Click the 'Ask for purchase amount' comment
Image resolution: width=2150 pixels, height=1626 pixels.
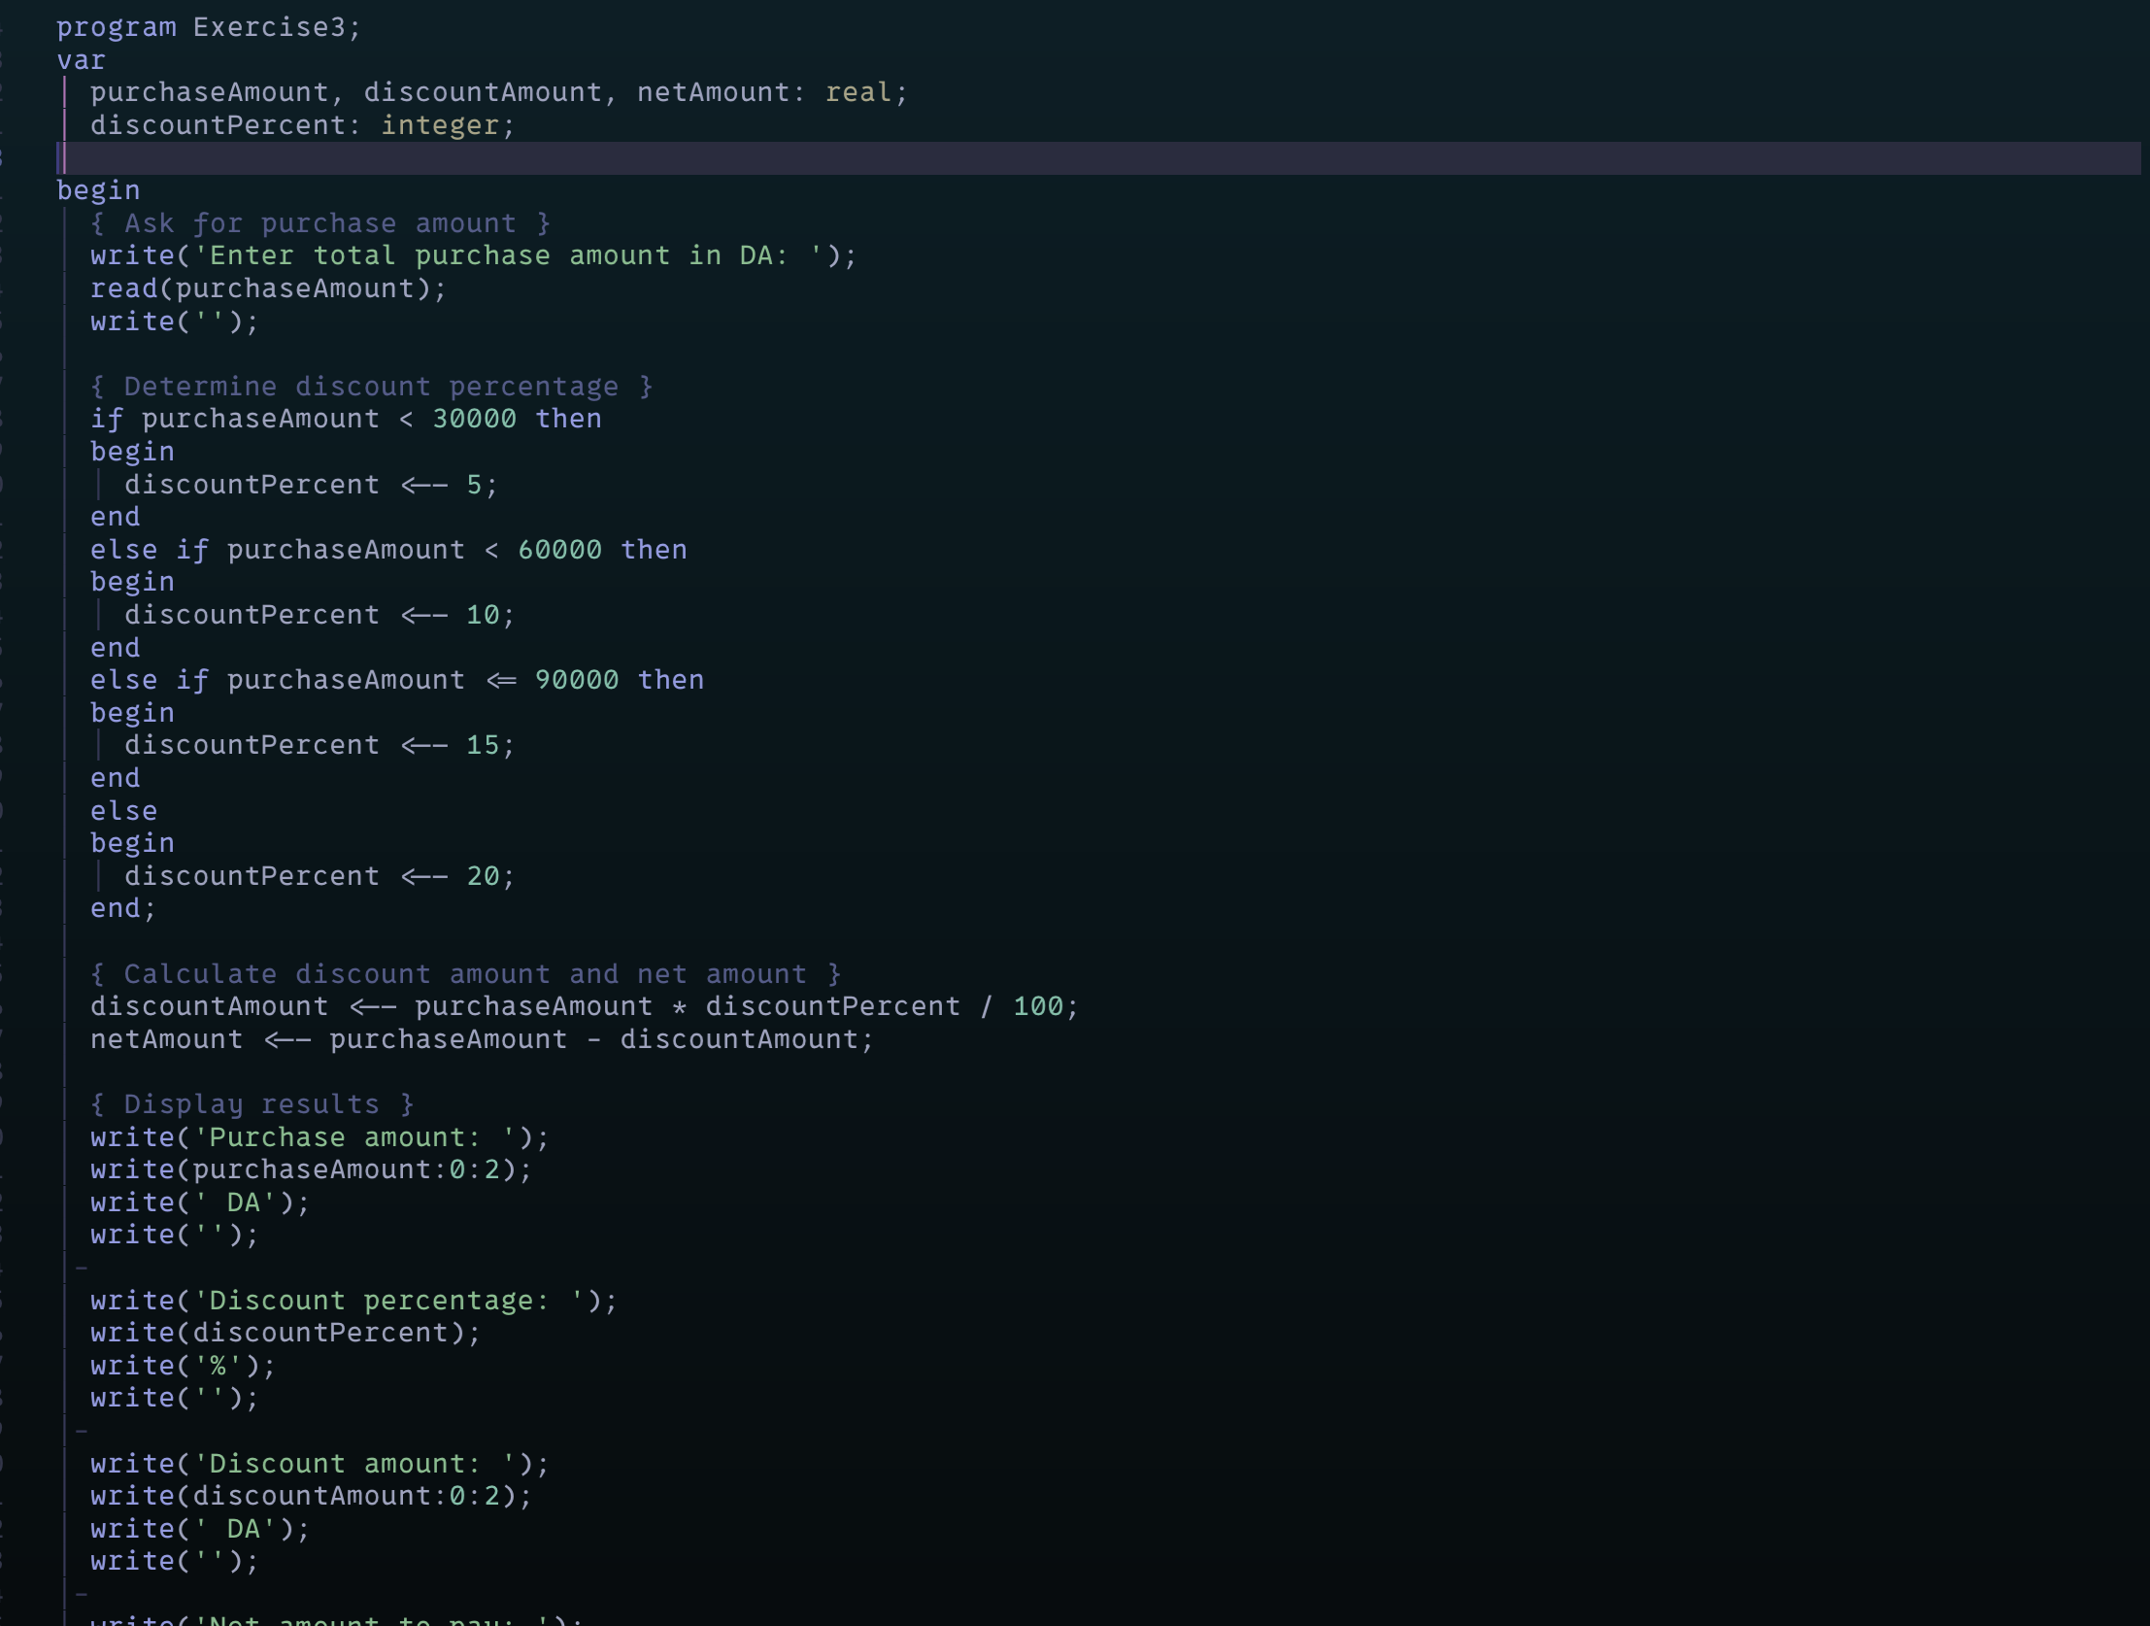click(x=320, y=223)
